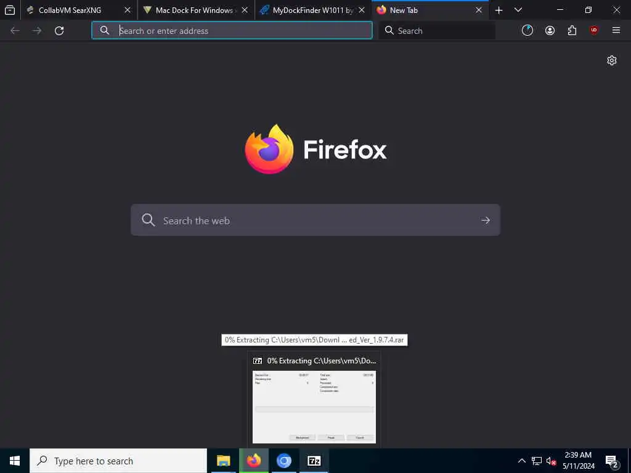The width and height of the screenshot is (631, 473).
Task: Close the MyDockFinder W1011 tab
Action: (x=362, y=10)
